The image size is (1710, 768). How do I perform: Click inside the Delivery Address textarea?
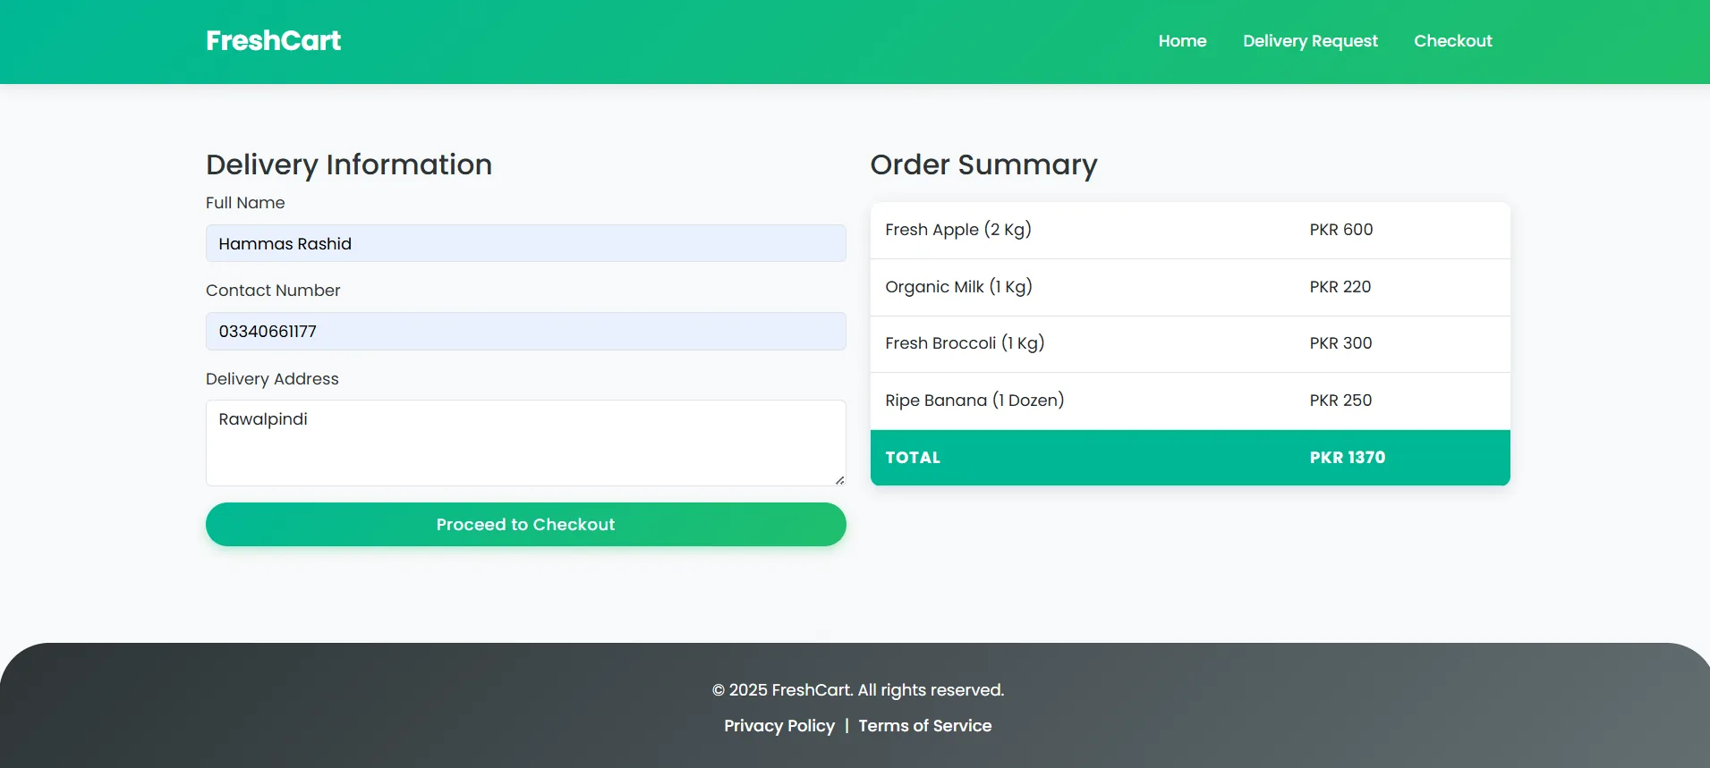[x=525, y=443]
